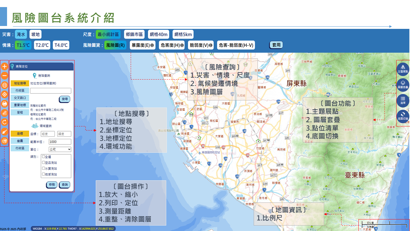Select 坡地 disaster type

pos(35,34)
